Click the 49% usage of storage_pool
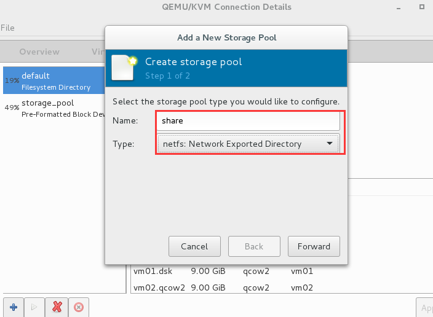 coord(12,108)
